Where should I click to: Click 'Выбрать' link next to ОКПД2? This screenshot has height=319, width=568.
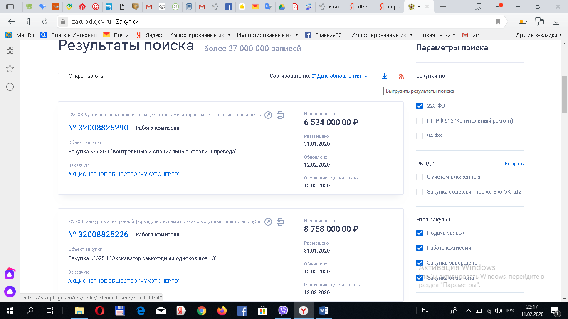514,164
